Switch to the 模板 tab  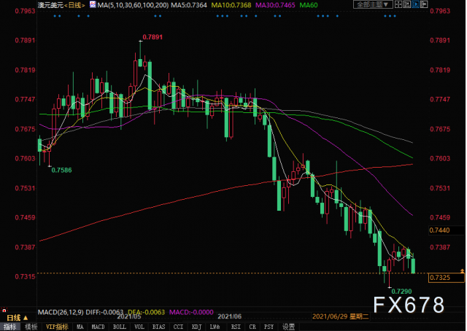[31, 327]
